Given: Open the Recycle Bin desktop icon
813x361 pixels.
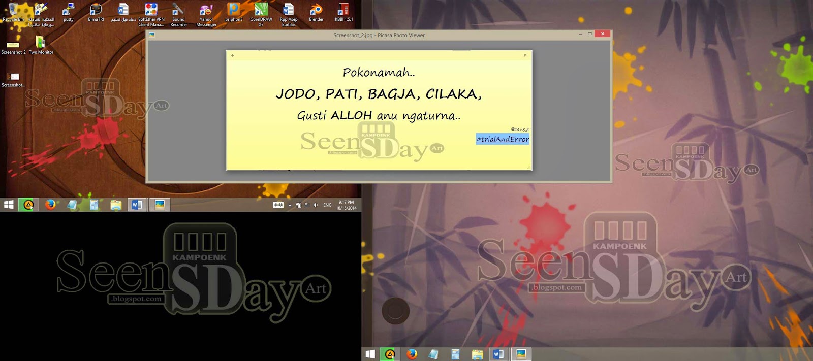Looking at the screenshot, I should pos(13,13).
